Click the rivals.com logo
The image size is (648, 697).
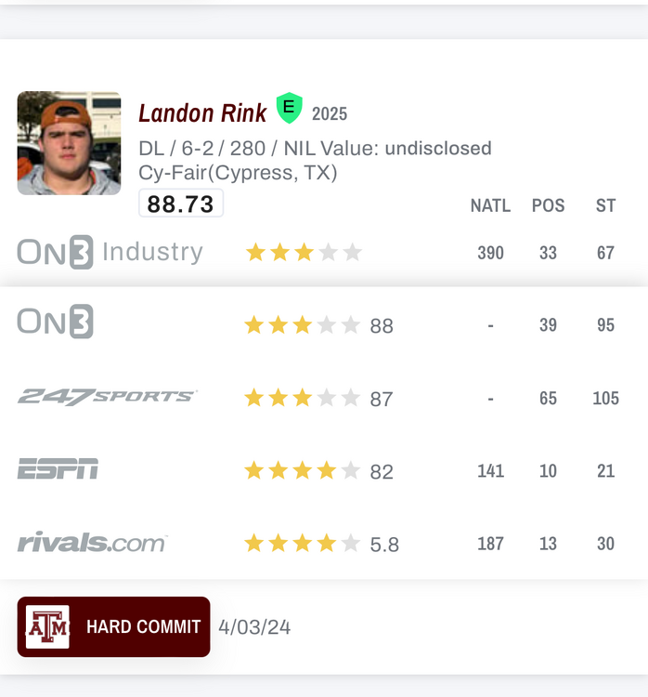92,543
